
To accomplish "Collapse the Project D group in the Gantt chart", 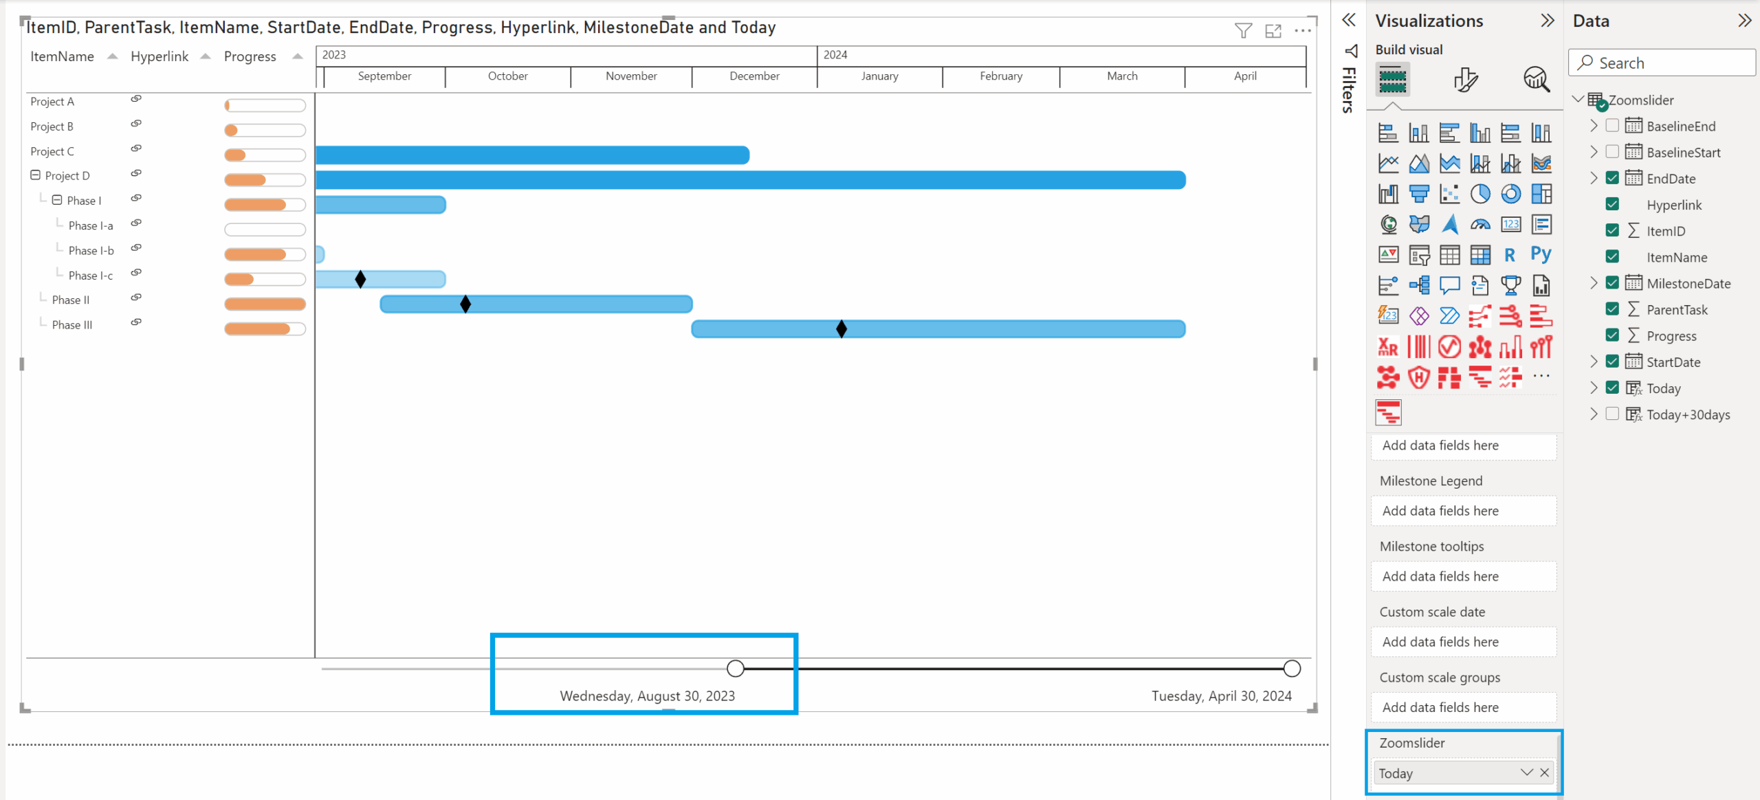I will click(x=36, y=175).
